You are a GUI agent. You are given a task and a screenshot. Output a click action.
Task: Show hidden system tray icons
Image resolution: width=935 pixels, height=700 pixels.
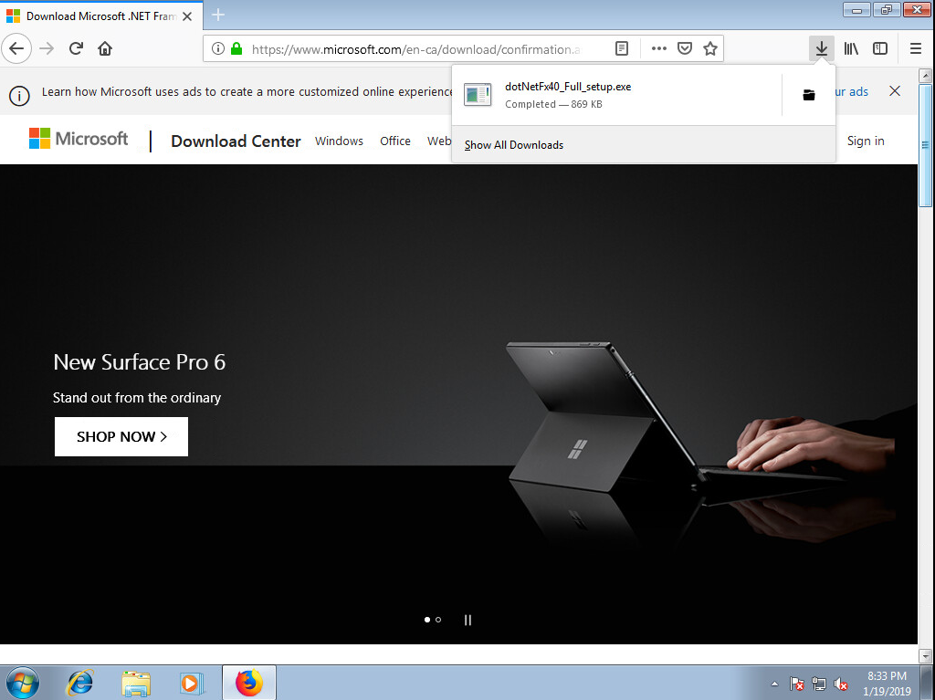coord(774,684)
